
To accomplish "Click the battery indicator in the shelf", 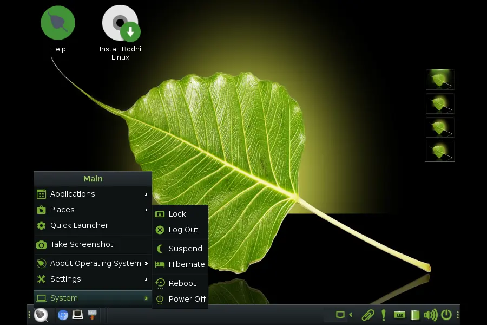I will pos(415,315).
